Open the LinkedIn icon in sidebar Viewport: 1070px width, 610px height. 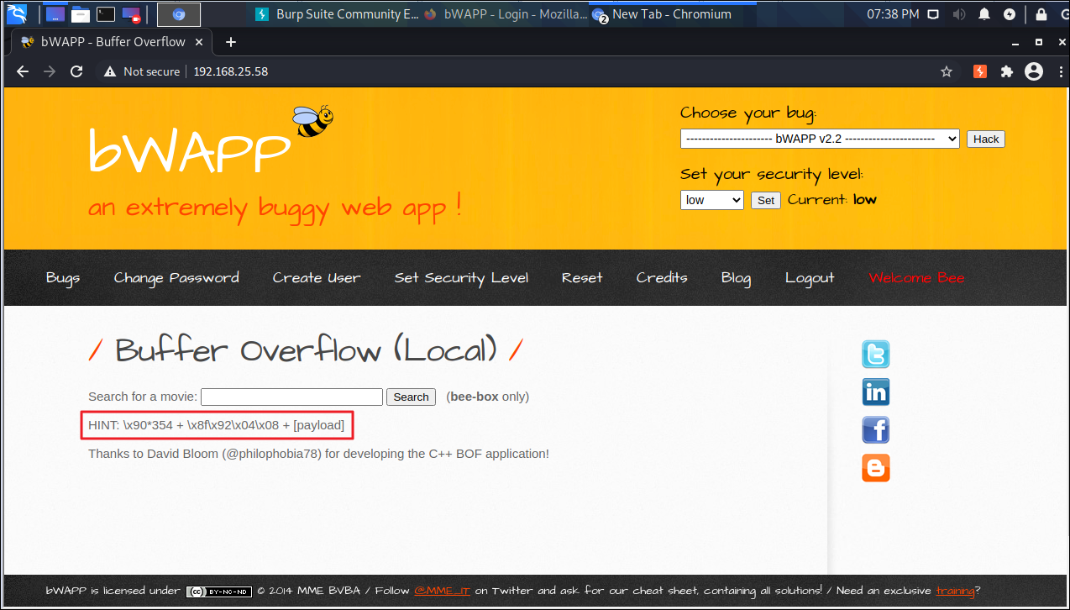click(876, 392)
